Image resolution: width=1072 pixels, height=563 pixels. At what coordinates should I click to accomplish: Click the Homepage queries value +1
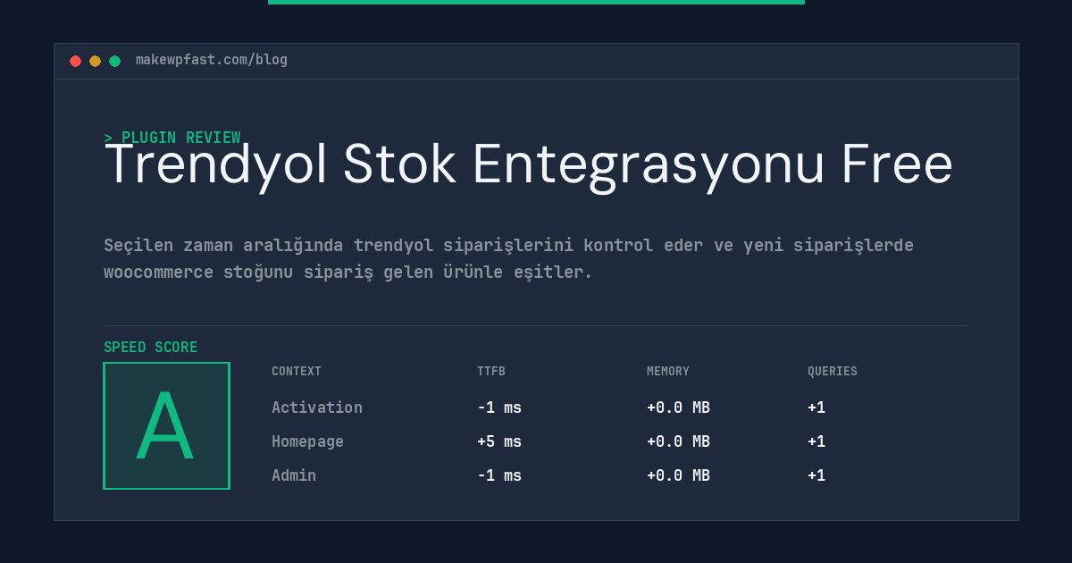tap(817, 441)
